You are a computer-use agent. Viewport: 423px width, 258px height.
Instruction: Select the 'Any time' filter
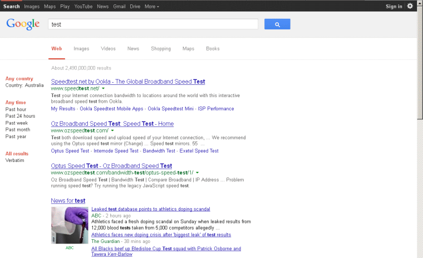coord(16,103)
